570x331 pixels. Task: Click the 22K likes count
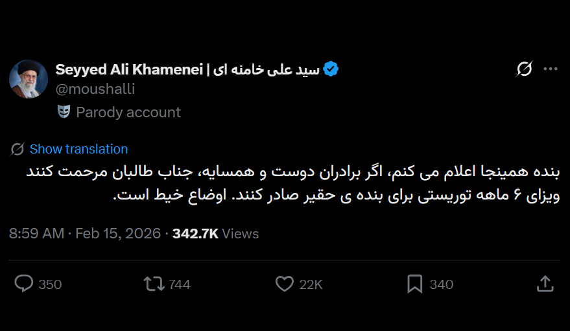coord(311,284)
